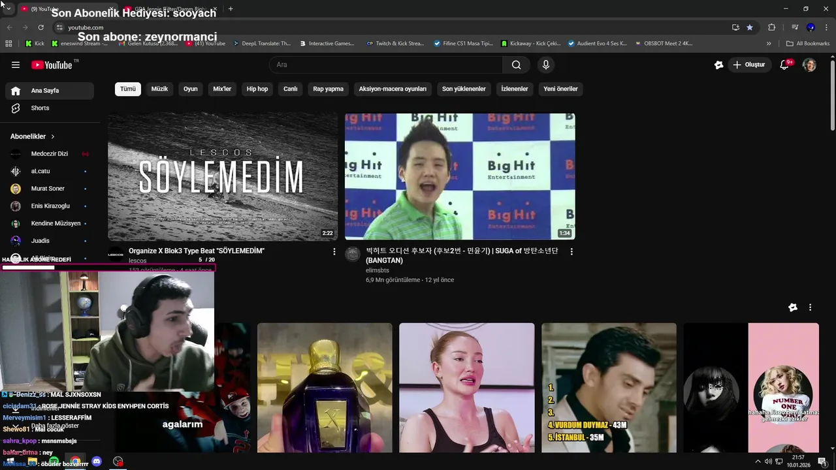Go to Ana Sayfa in sidebar

tap(50, 91)
